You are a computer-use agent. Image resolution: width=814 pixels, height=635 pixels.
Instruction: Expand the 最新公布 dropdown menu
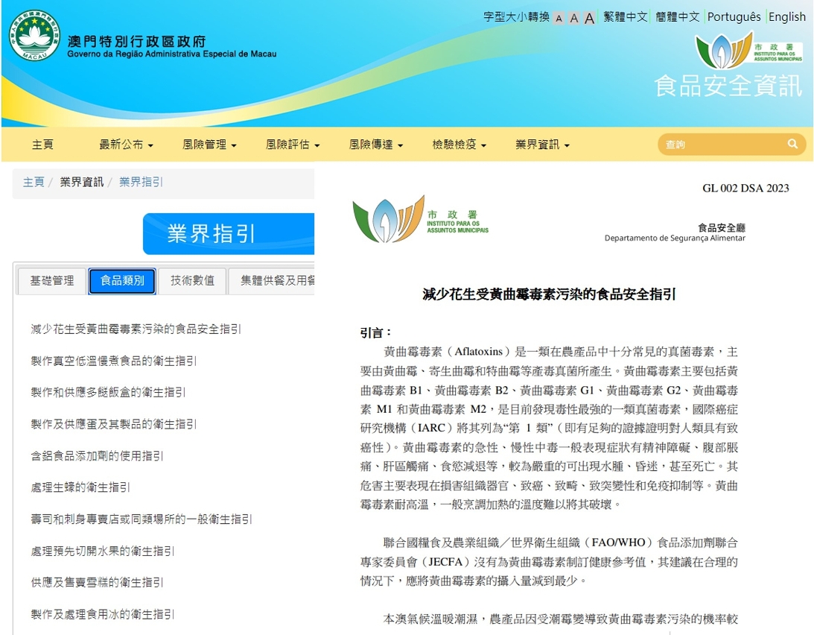(126, 145)
